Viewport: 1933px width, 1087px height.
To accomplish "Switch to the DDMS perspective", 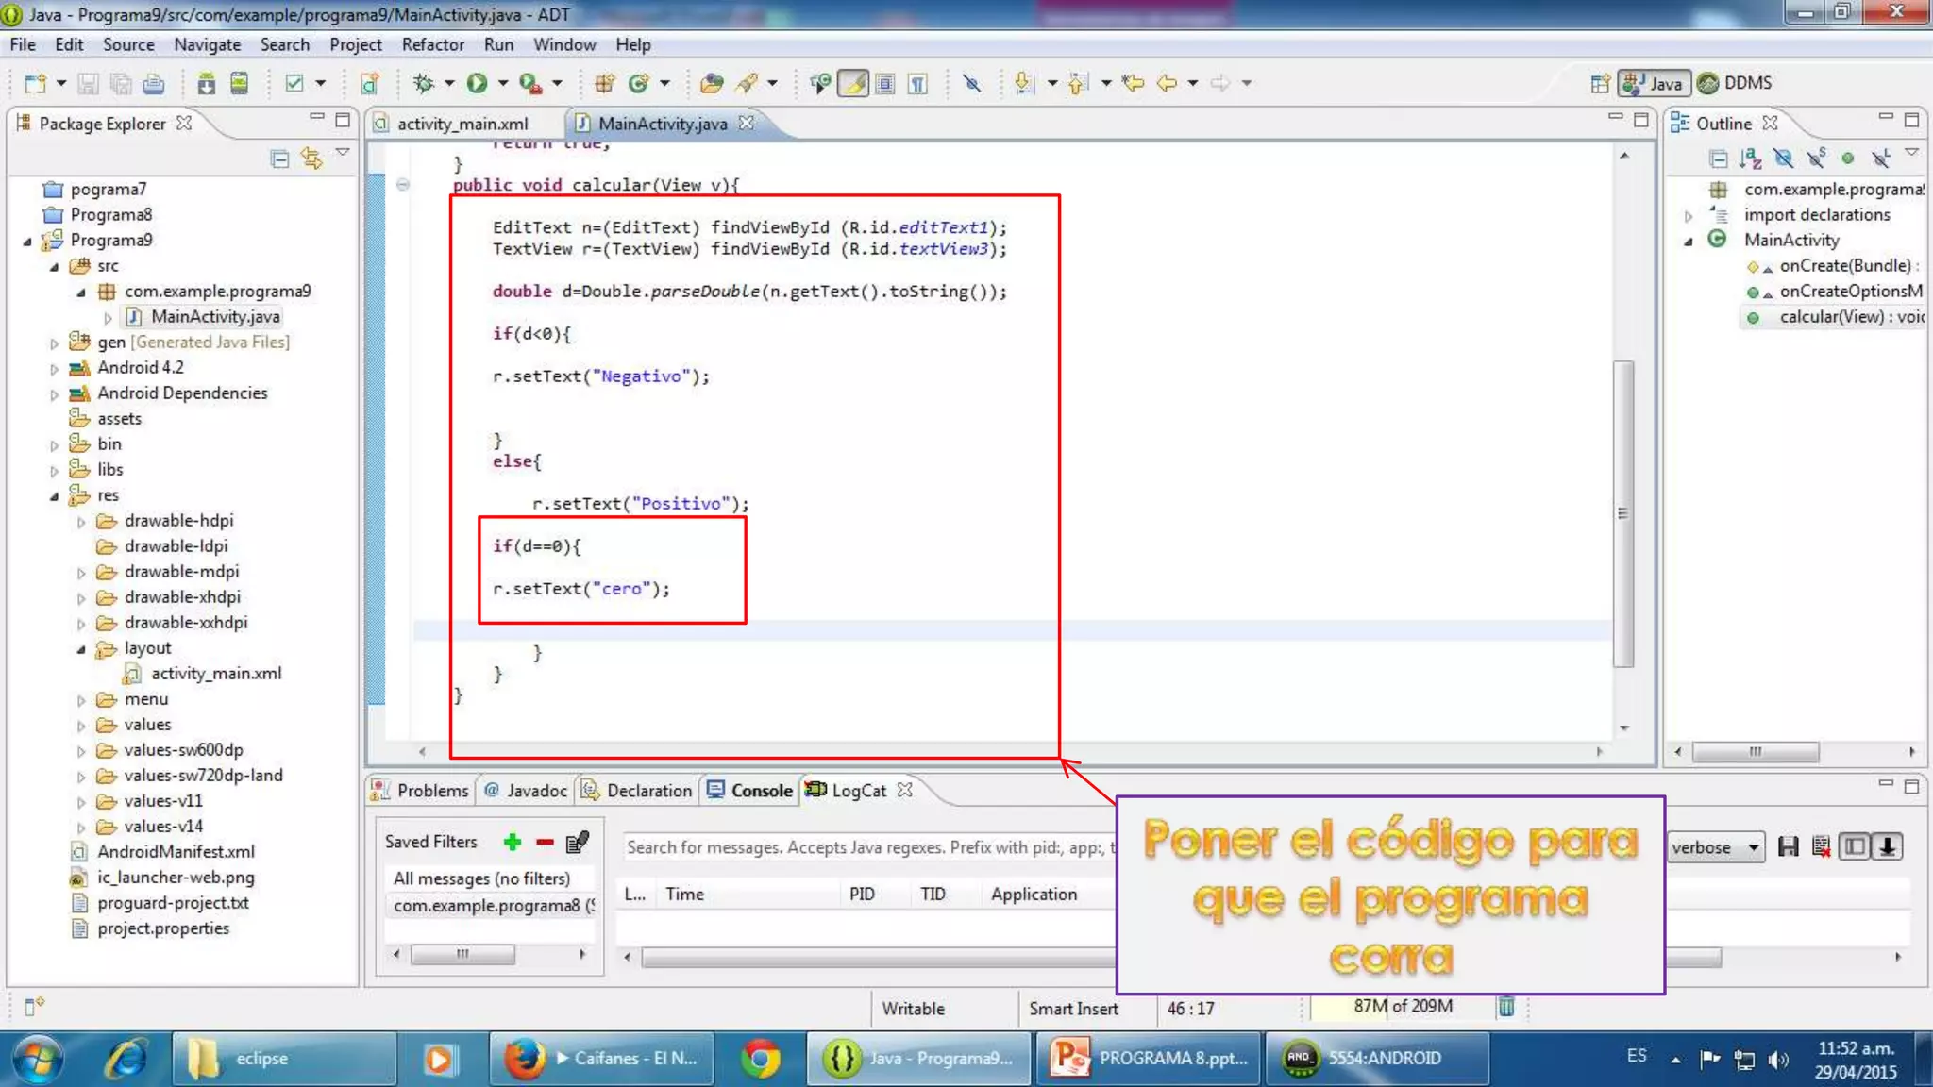I will tap(1735, 83).
